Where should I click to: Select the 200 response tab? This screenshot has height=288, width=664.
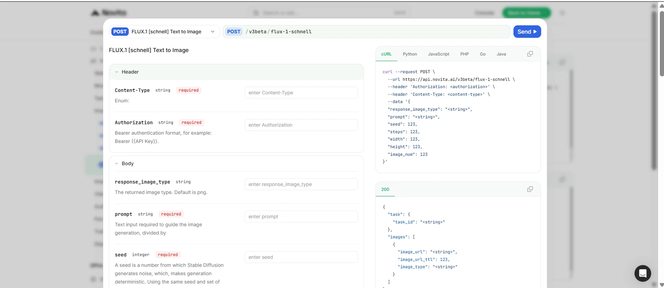385,189
